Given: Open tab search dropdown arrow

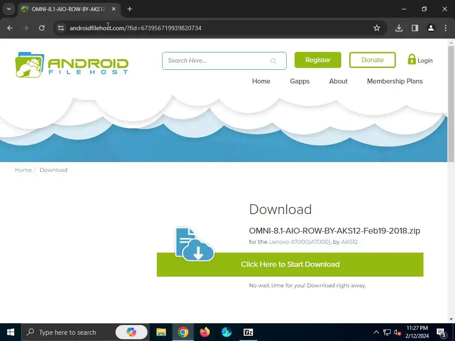Looking at the screenshot, I should tap(9, 9).
